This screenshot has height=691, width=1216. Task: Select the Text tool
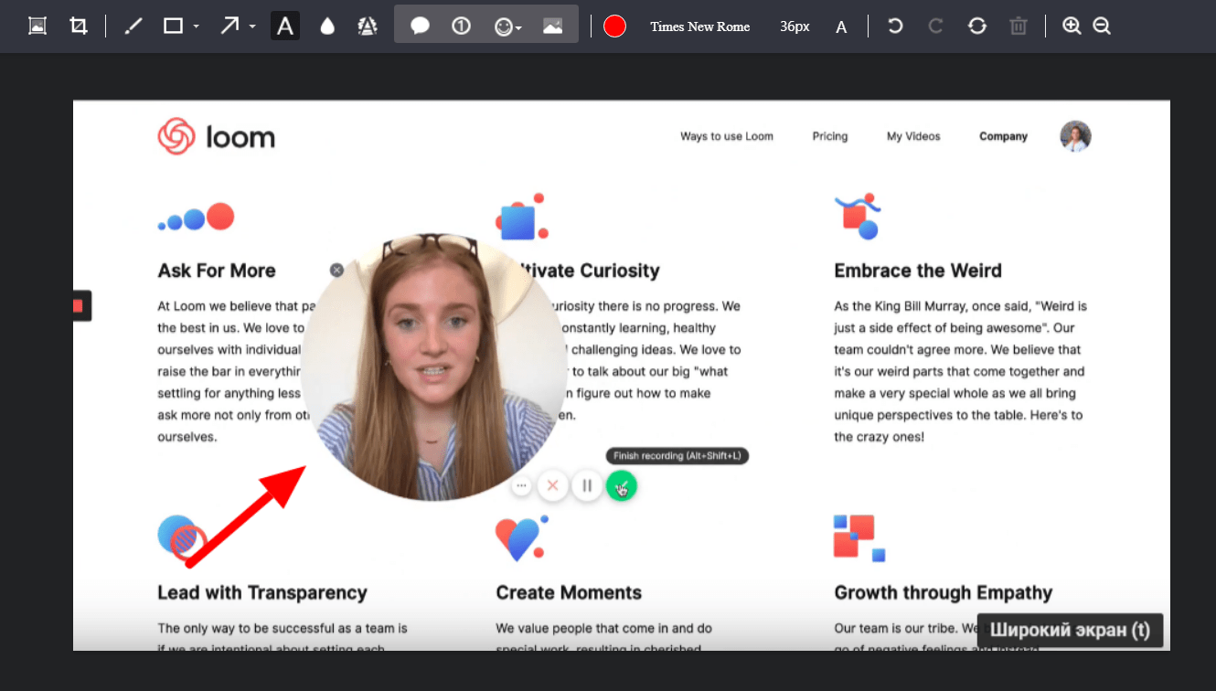click(x=285, y=26)
